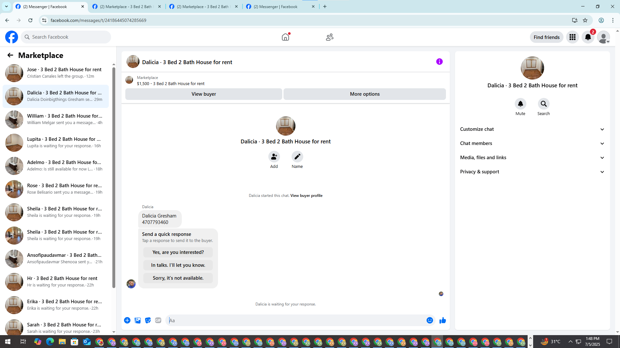Open more actions with plus icon
Image resolution: width=620 pixels, height=348 pixels.
[127, 320]
